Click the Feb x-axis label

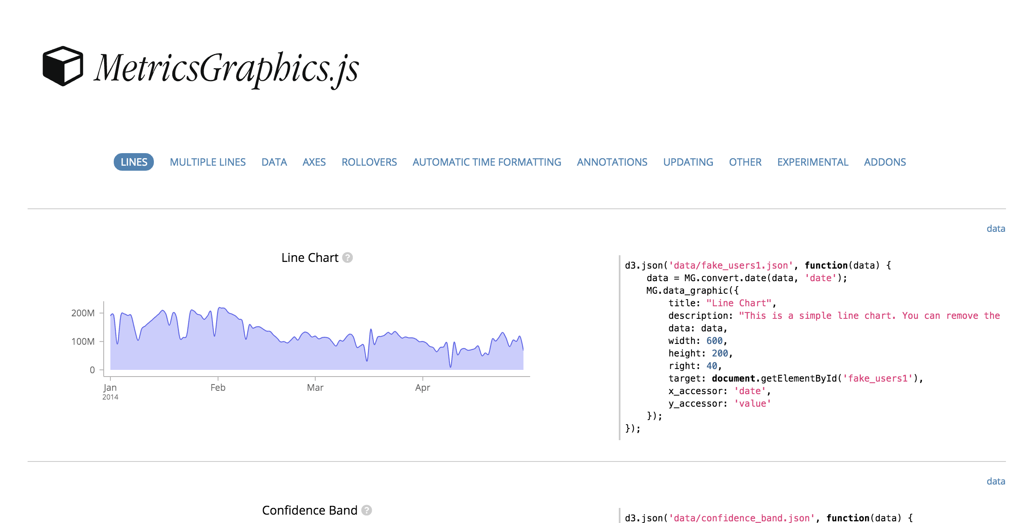tap(218, 387)
